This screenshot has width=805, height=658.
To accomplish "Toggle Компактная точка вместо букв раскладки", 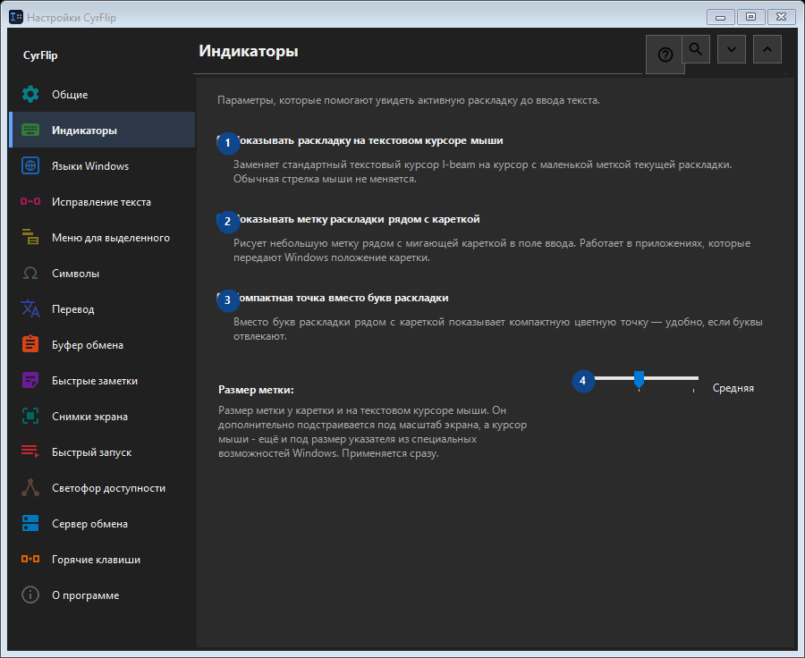I will pyautogui.click(x=333, y=299).
